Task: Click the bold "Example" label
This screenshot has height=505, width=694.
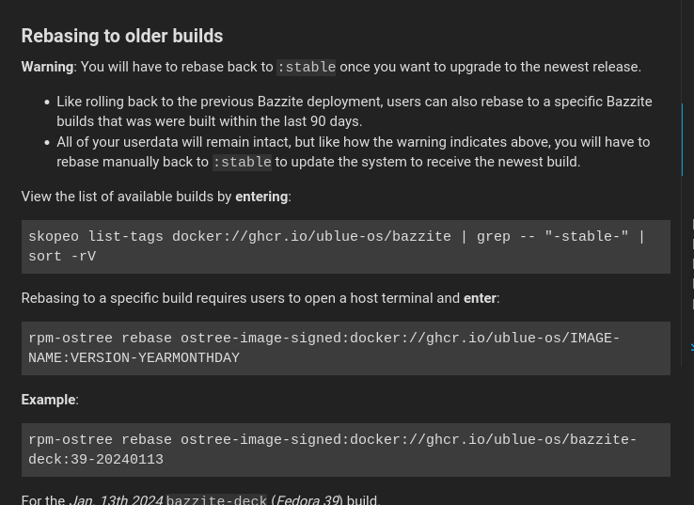Action: (x=48, y=400)
